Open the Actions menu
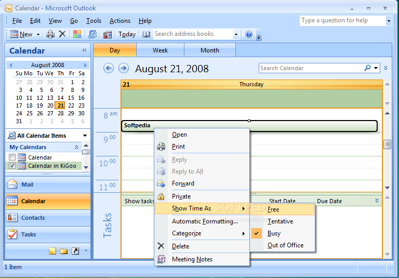Screen dimensions: 399x278 pyautogui.click(x=120, y=21)
